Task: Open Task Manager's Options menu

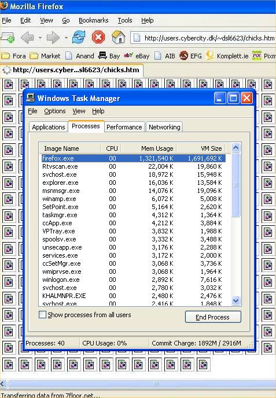Action: pyautogui.click(x=54, y=111)
